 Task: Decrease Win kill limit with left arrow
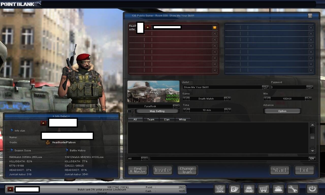(267, 99)
